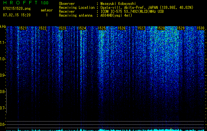This screenshot has height=131, width=207.
Task: Click the version number 1.0.0
Action: (x=45, y=3)
